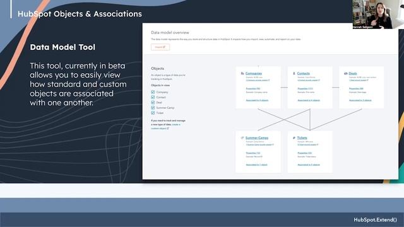This screenshot has width=404, height=227.
Task: Click Companies associated objects link
Action: [257, 100]
